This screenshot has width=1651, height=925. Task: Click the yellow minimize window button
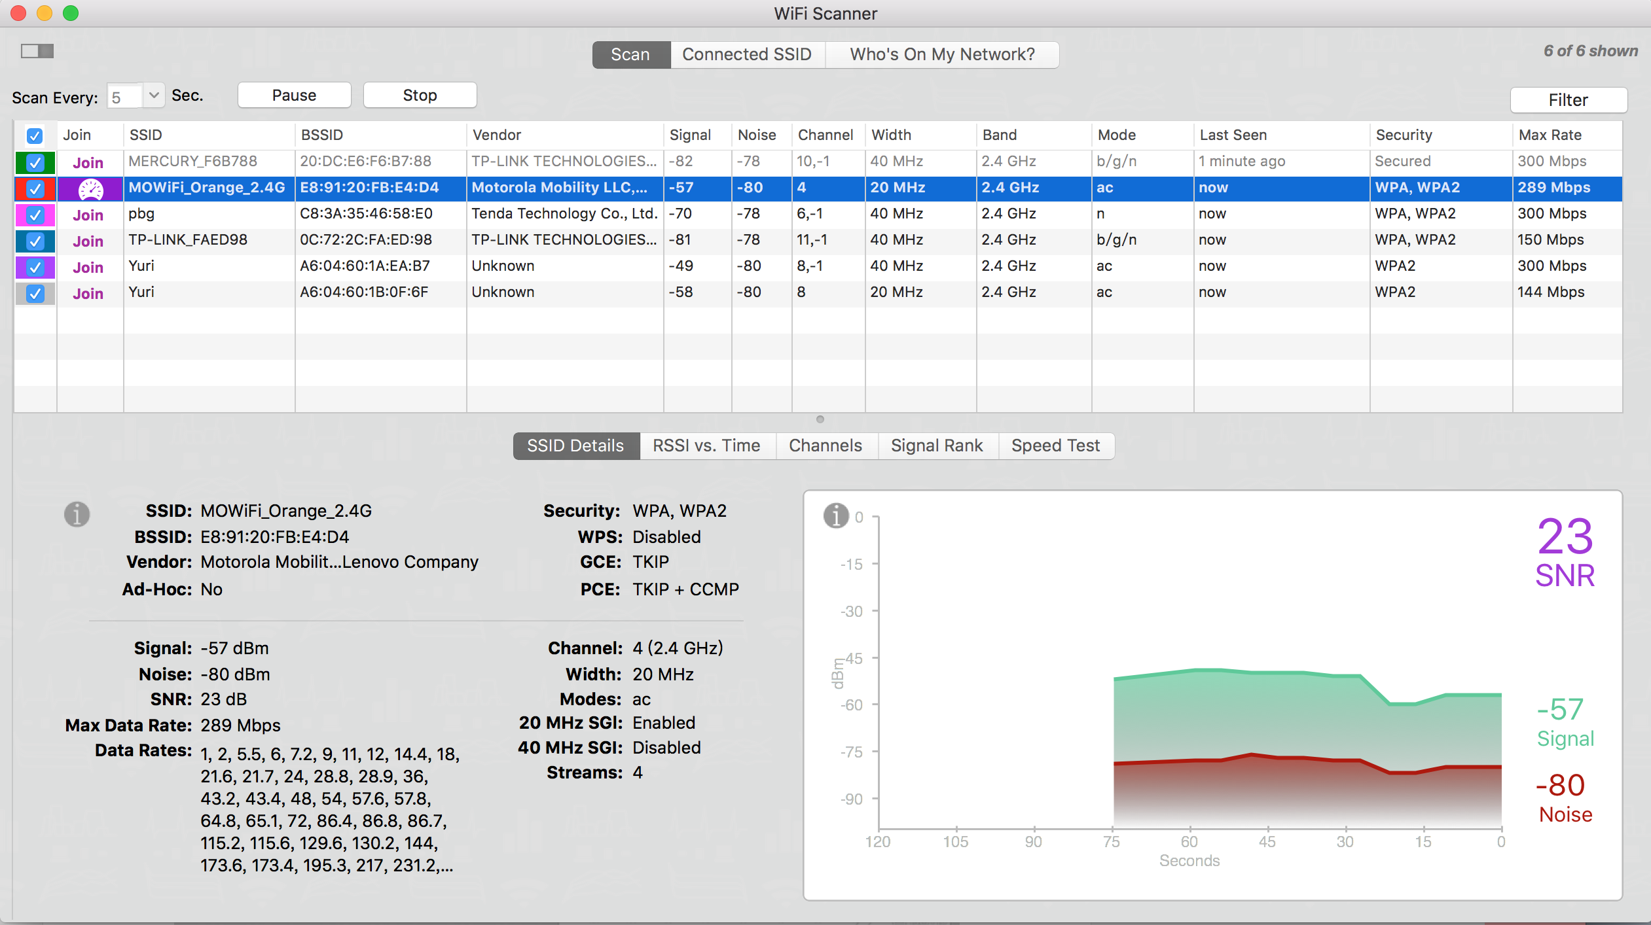(x=45, y=13)
